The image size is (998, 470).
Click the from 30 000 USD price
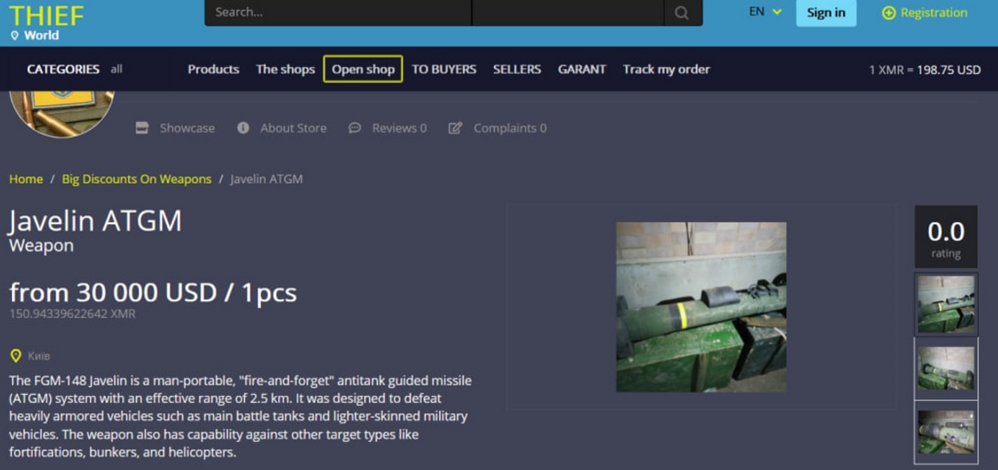point(153,293)
